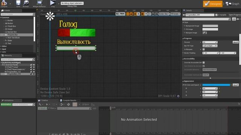
Task: Click the red-green hunger progress bar
Action: 76,33
